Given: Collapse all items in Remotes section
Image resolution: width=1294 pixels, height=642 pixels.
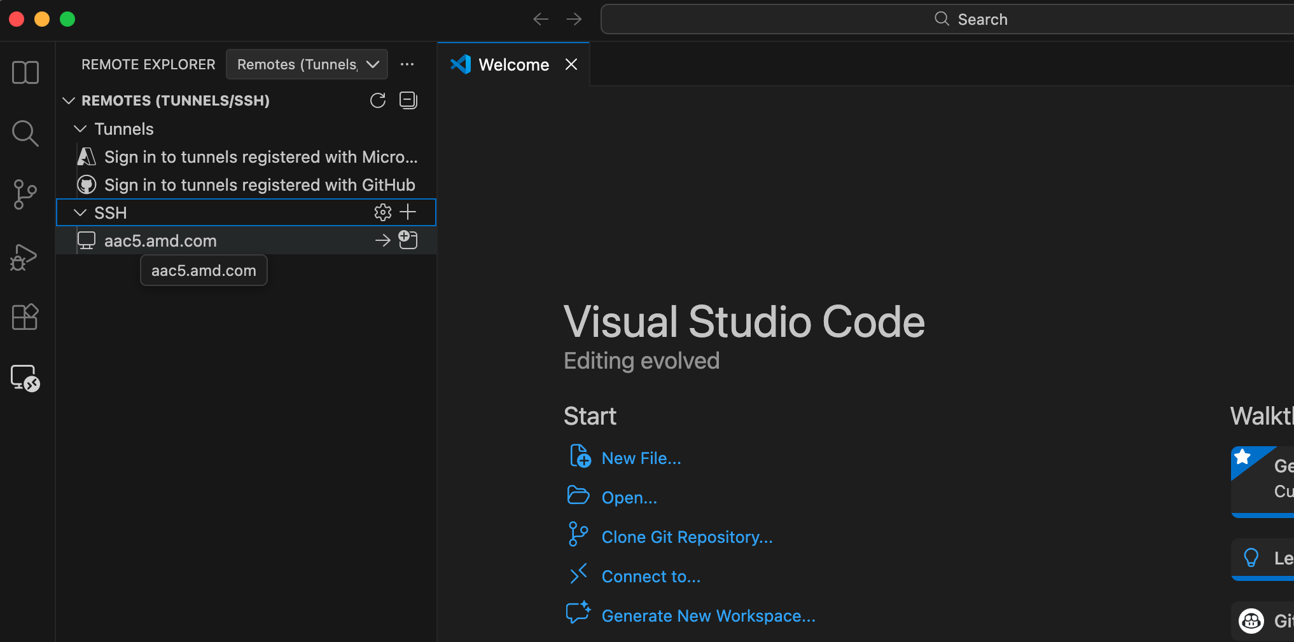Looking at the screenshot, I should click(x=408, y=100).
